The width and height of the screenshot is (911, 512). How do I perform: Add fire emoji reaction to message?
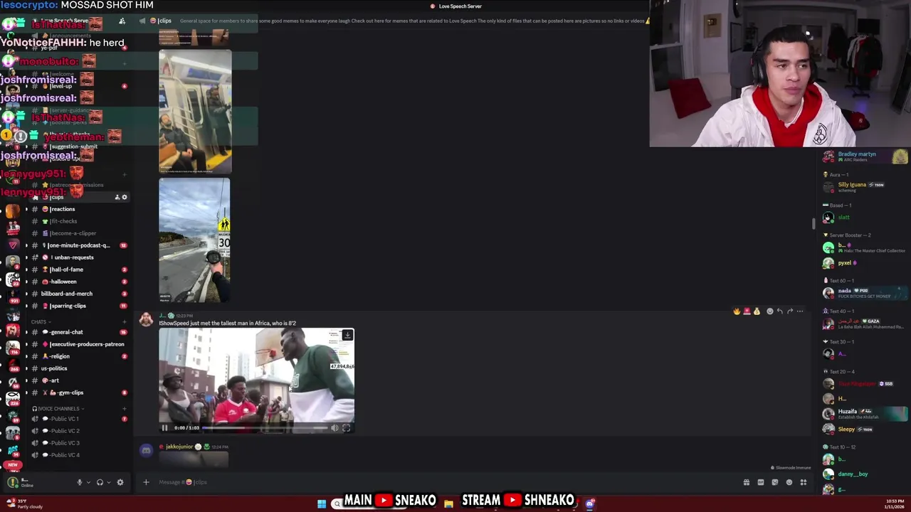[x=737, y=311]
